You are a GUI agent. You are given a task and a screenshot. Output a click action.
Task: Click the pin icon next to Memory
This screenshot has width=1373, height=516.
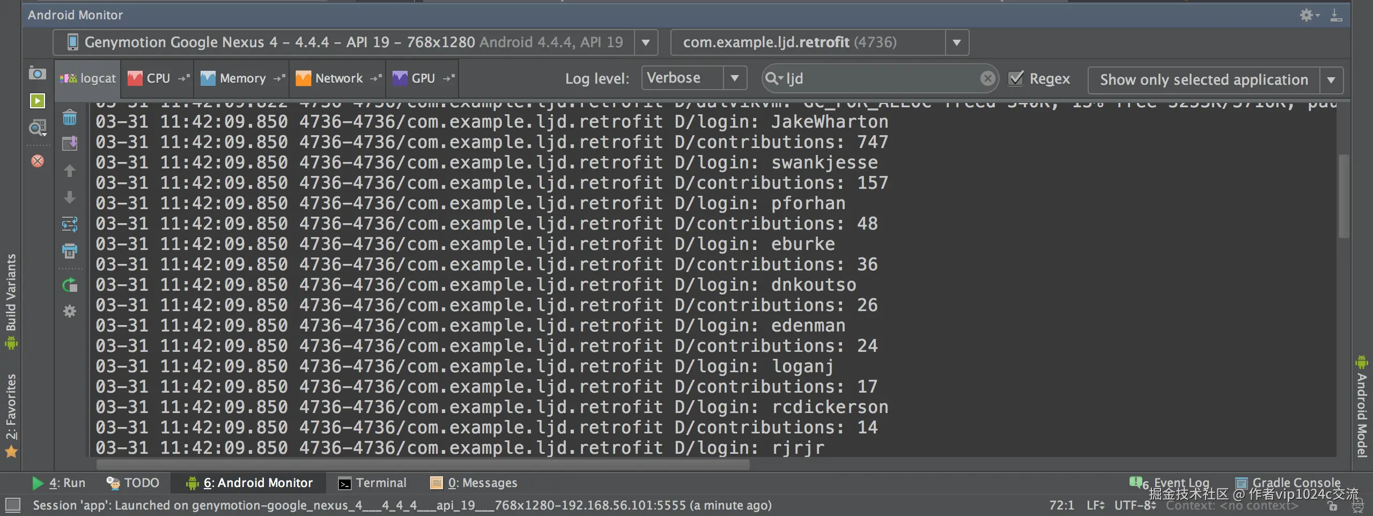pos(279,78)
